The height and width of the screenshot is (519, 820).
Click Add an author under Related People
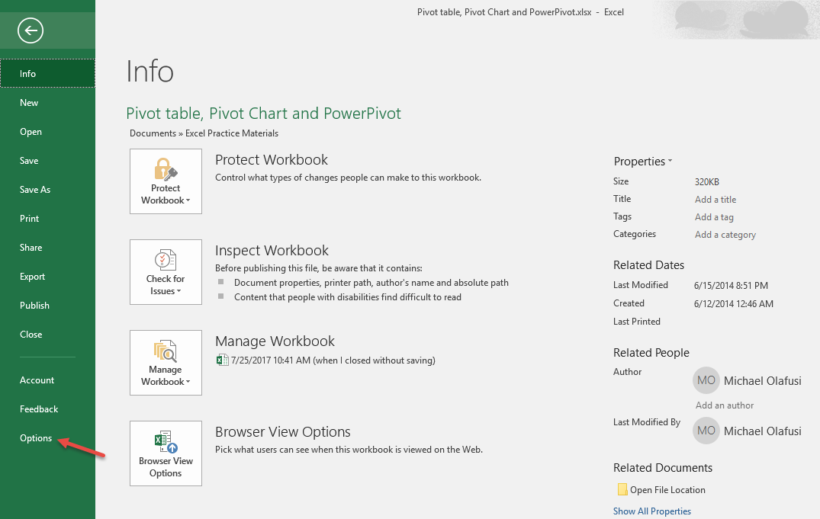pyautogui.click(x=724, y=405)
